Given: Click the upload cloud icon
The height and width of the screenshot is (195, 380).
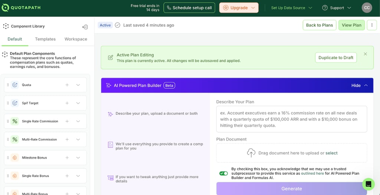Looking at the screenshot, I should click(251, 153).
